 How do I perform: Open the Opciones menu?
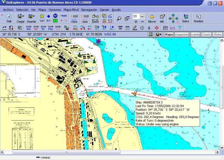click(55, 10)
